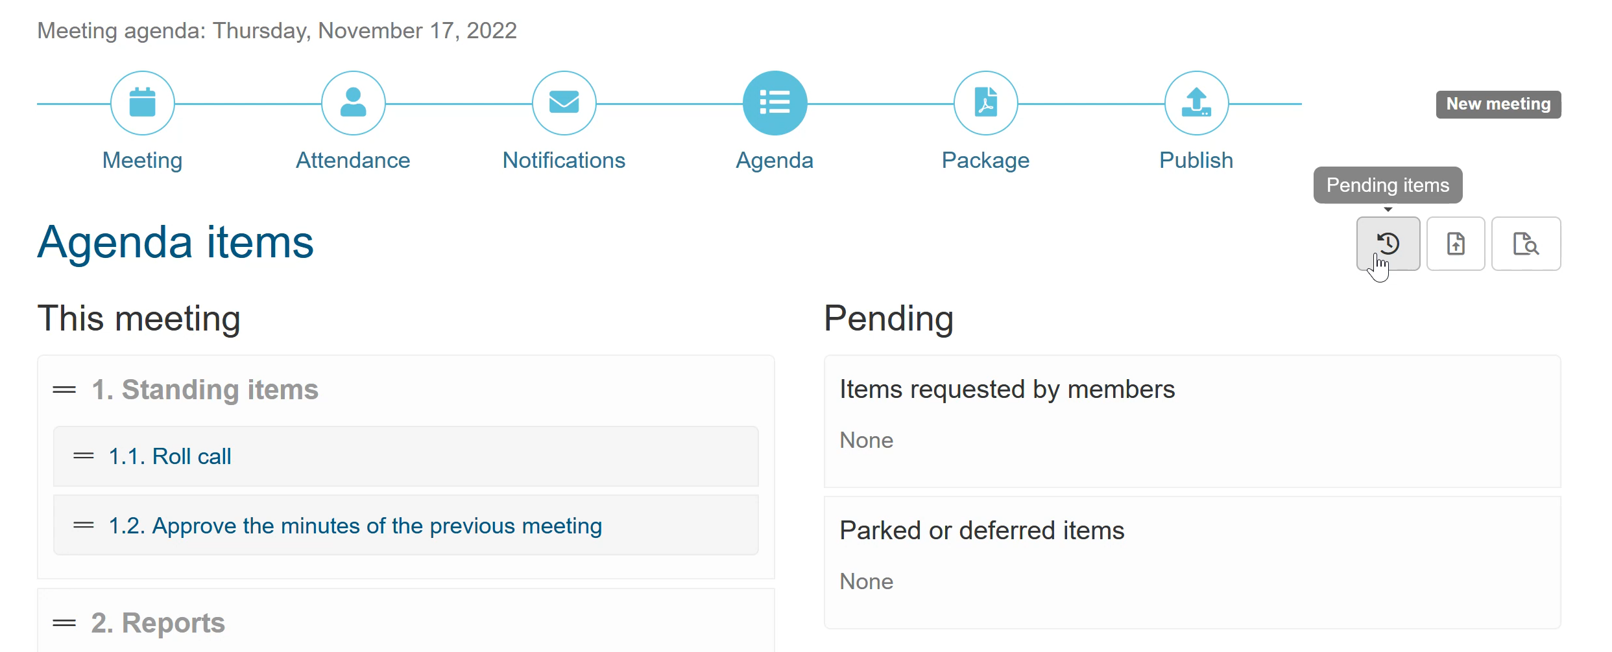
Task: Select the Notifications envelope icon
Action: click(564, 103)
